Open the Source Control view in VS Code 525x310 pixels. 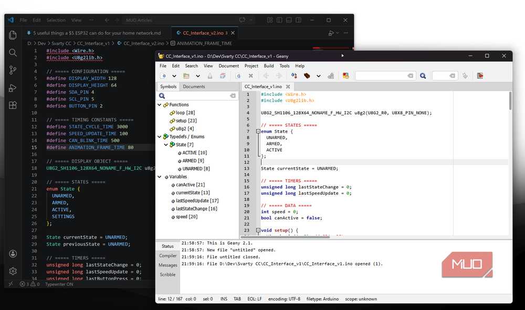(x=13, y=70)
